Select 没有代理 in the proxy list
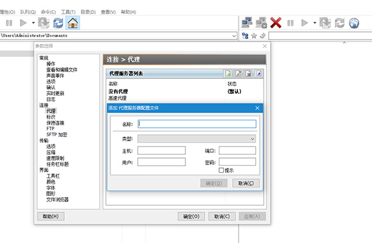Viewport: 372px width, 243px height. (118, 91)
